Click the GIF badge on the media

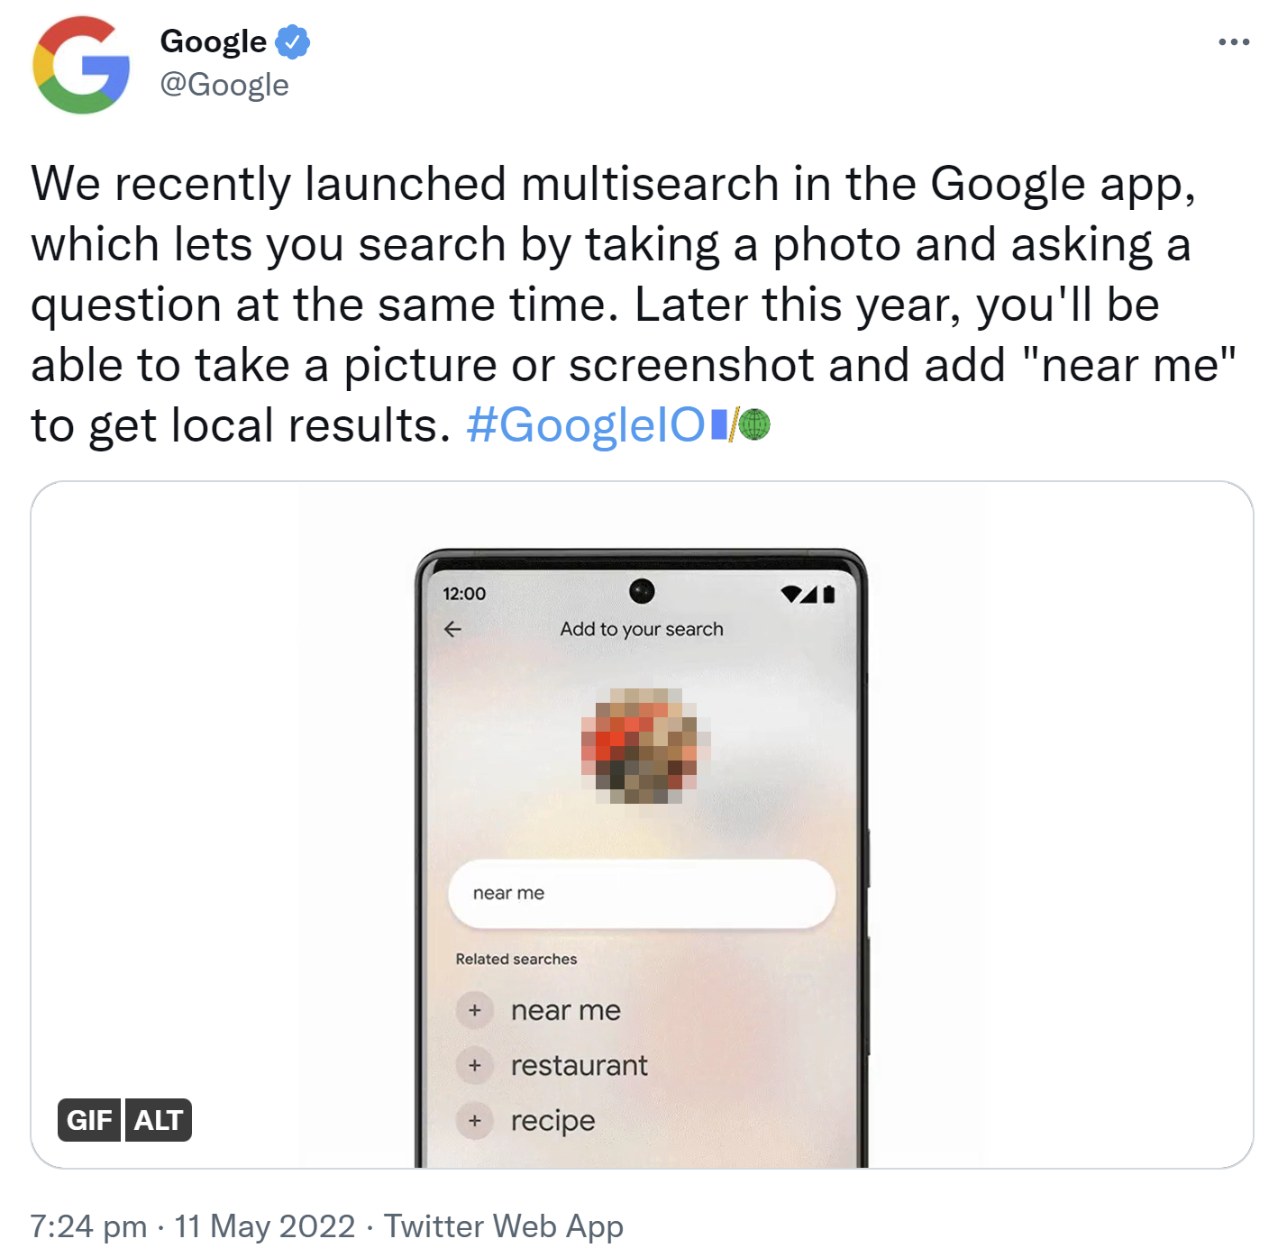[x=87, y=1120]
